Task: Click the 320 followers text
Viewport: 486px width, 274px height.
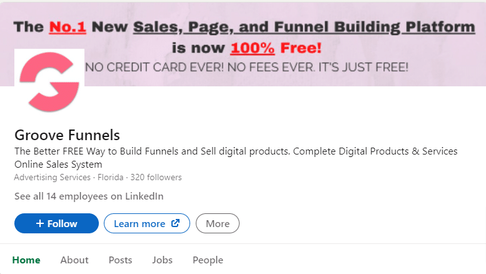Action: pyautogui.click(x=156, y=177)
